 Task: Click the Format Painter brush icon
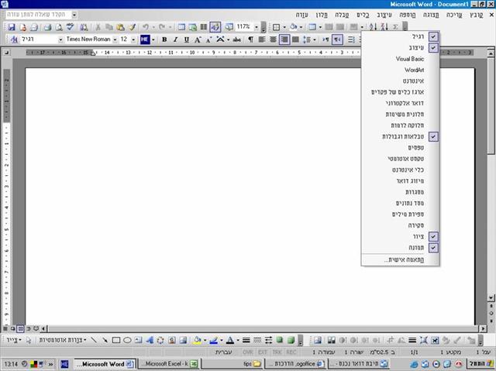133,27
